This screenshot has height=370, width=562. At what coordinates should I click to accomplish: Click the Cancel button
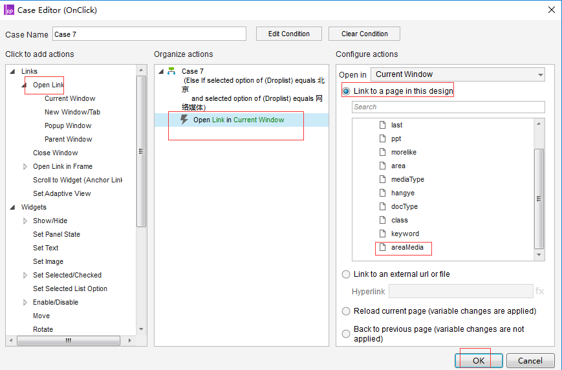click(x=530, y=361)
